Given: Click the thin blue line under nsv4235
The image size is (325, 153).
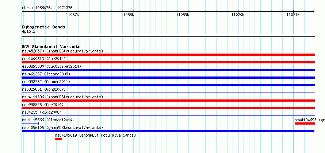Looking at the screenshot, I should click(x=168, y=116).
